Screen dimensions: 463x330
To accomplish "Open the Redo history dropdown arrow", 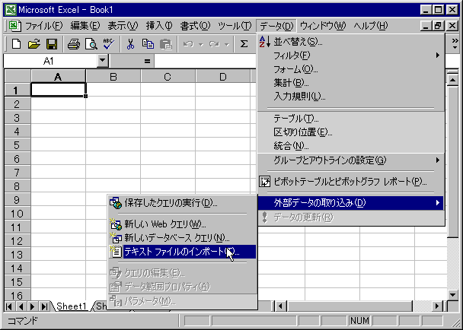I will [x=227, y=45].
